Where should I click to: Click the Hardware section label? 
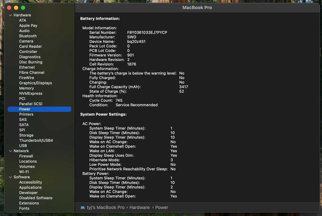[22, 15]
